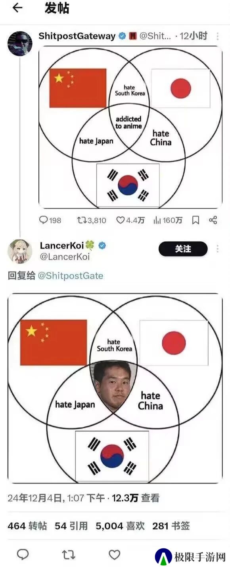Open the three-dot menu beside 关注
230x567 pixels.
point(217,249)
